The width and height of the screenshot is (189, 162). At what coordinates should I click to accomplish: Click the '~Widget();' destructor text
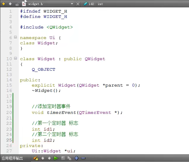[46, 90]
